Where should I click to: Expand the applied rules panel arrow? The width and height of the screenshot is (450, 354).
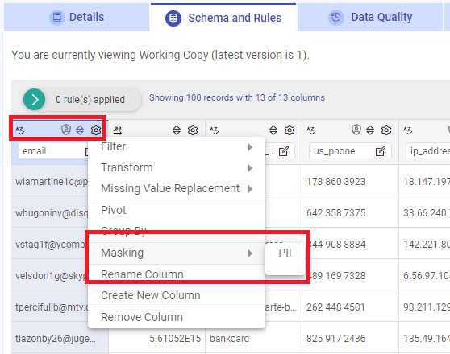coord(35,100)
